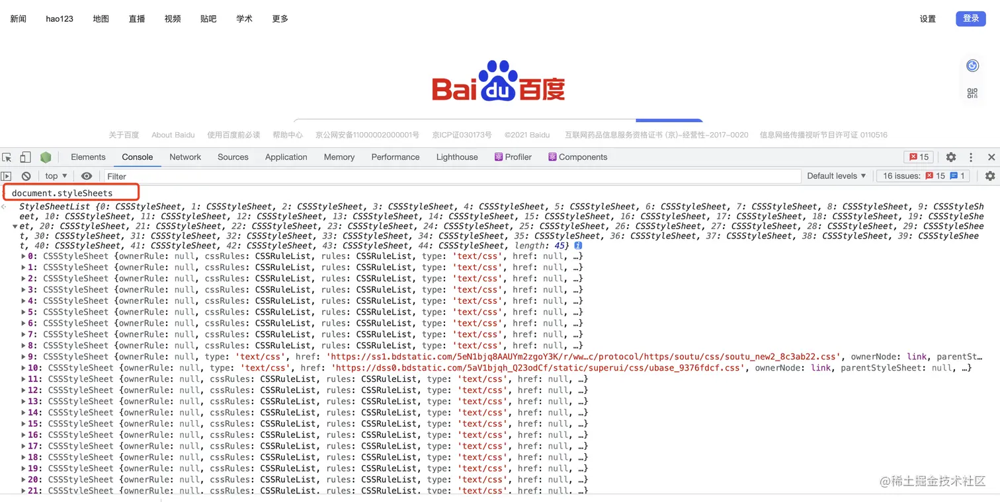Switch to the Console tab
The width and height of the screenshot is (1000, 502).
(137, 157)
